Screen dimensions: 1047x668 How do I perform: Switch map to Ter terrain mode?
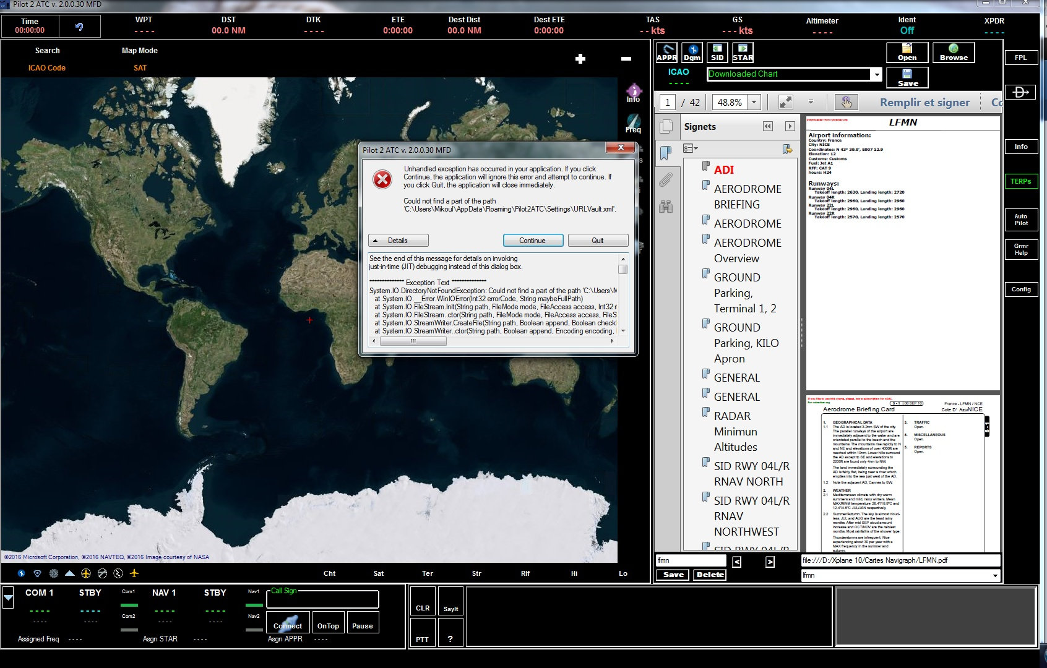pyautogui.click(x=428, y=573)
